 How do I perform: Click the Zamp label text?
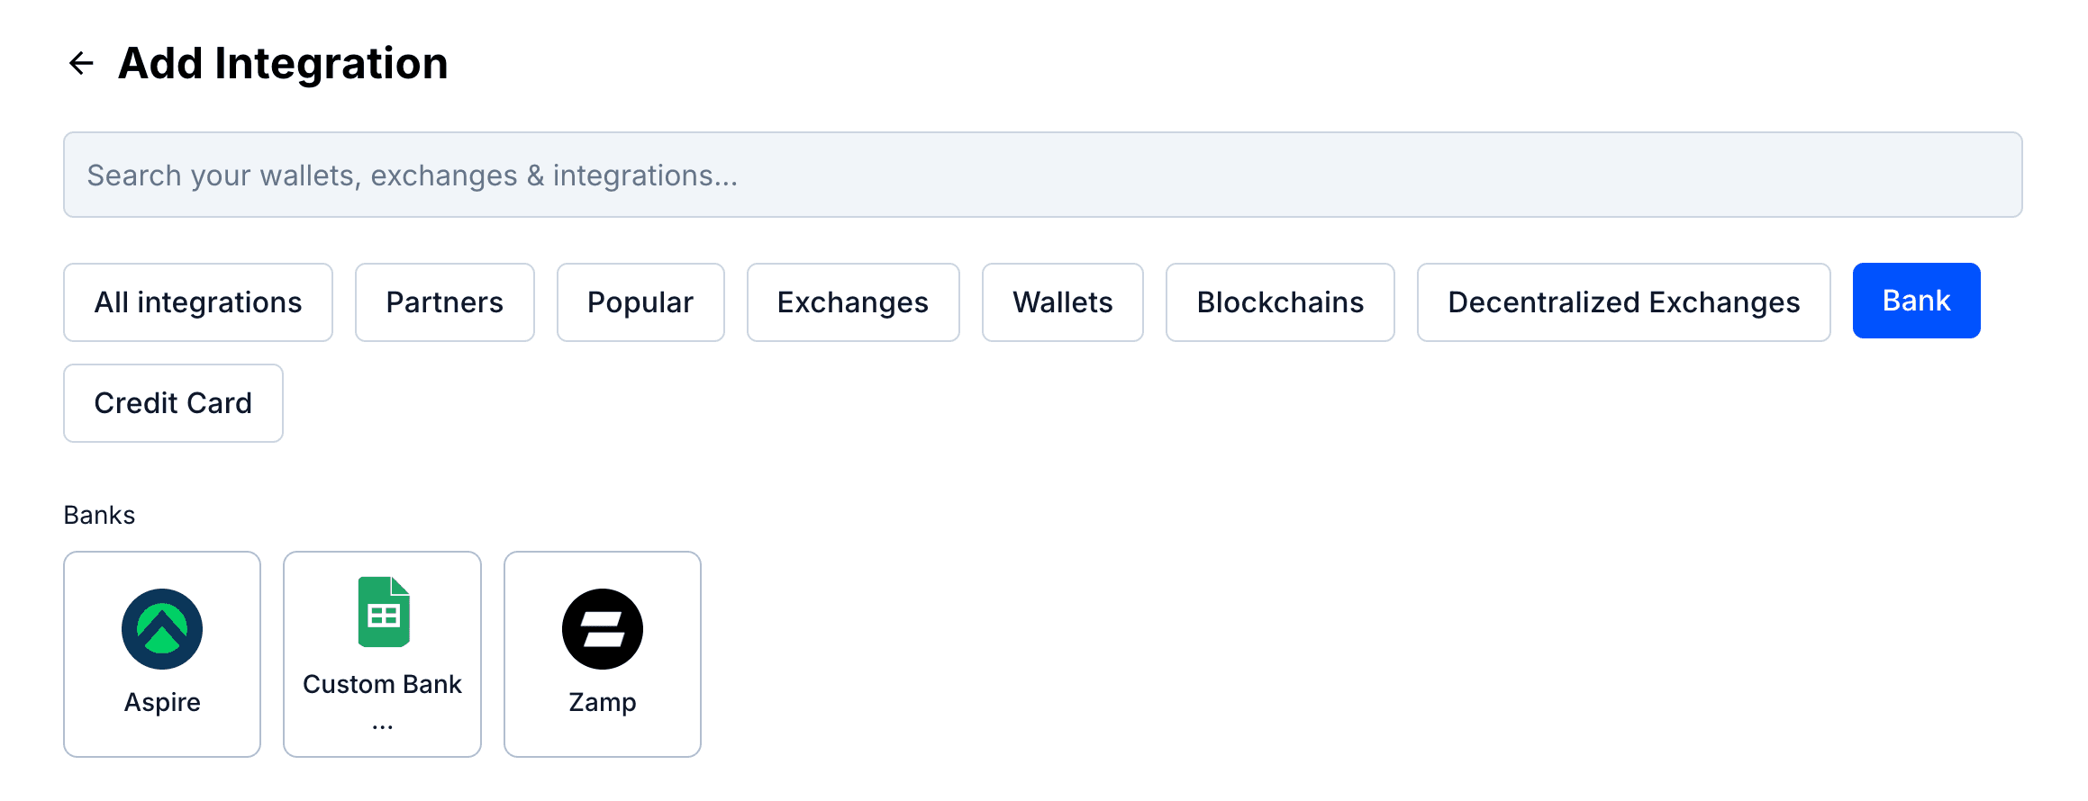(603, 702)
